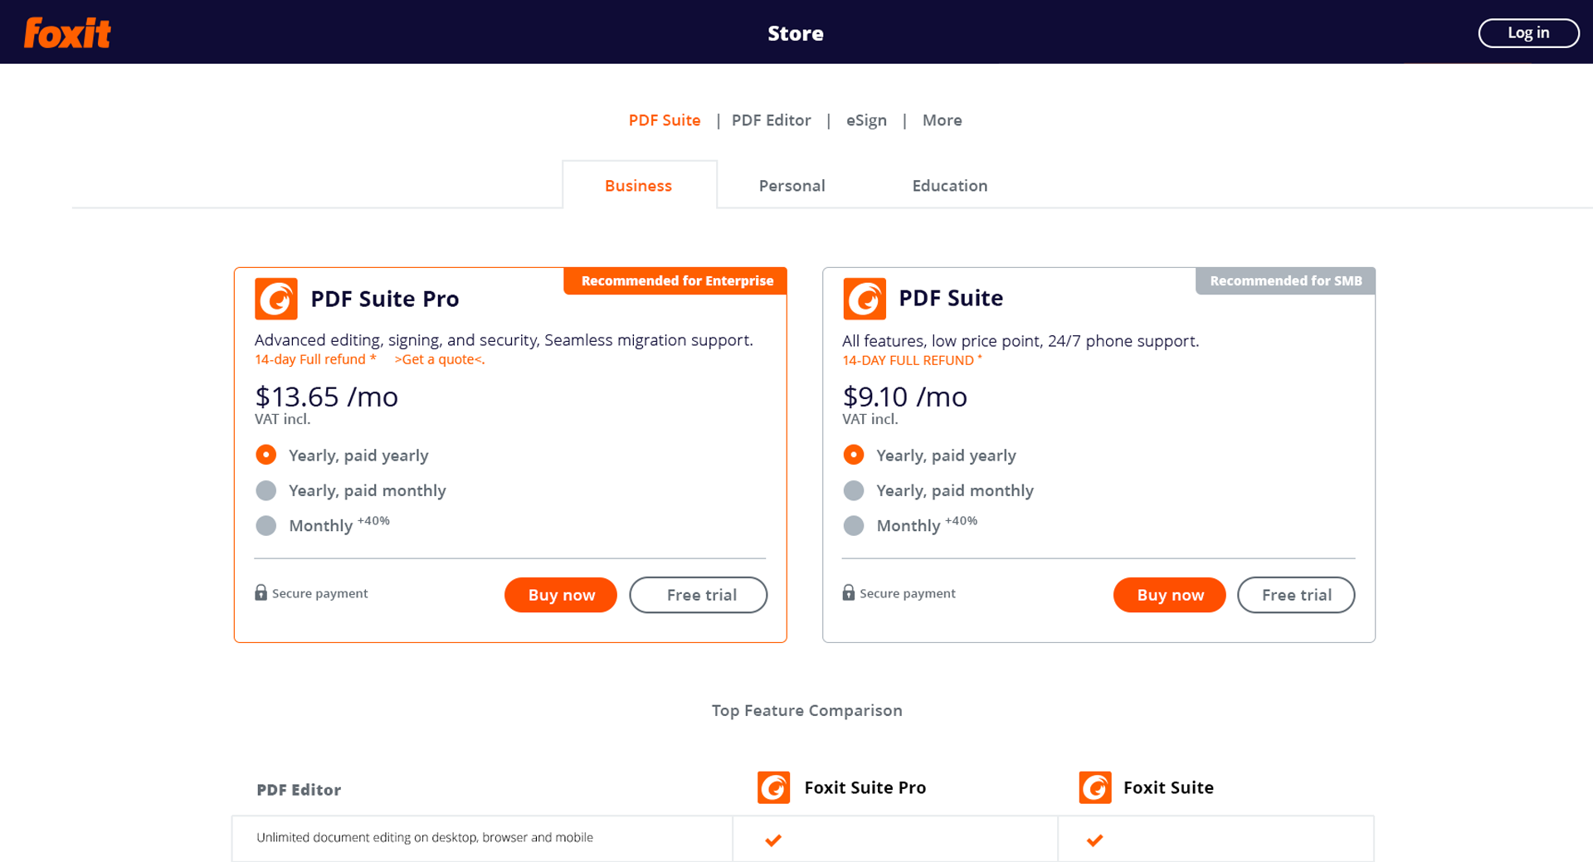Select Monthly billing for PDF Suite Pro

point(266,525)
